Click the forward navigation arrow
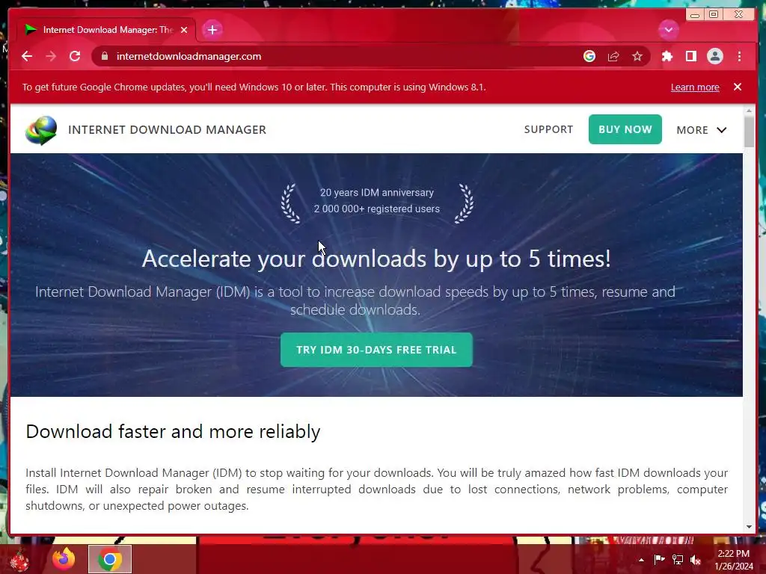This screenshot has height=574, width=766. pos(51,56)
